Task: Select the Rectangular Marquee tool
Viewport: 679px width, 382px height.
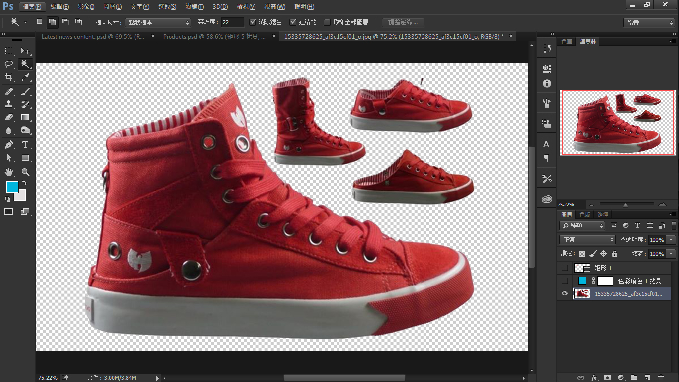Action: coord(9,51)
